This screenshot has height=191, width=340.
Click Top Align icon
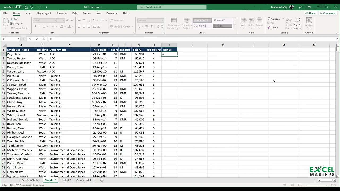[x=79, y=20]
